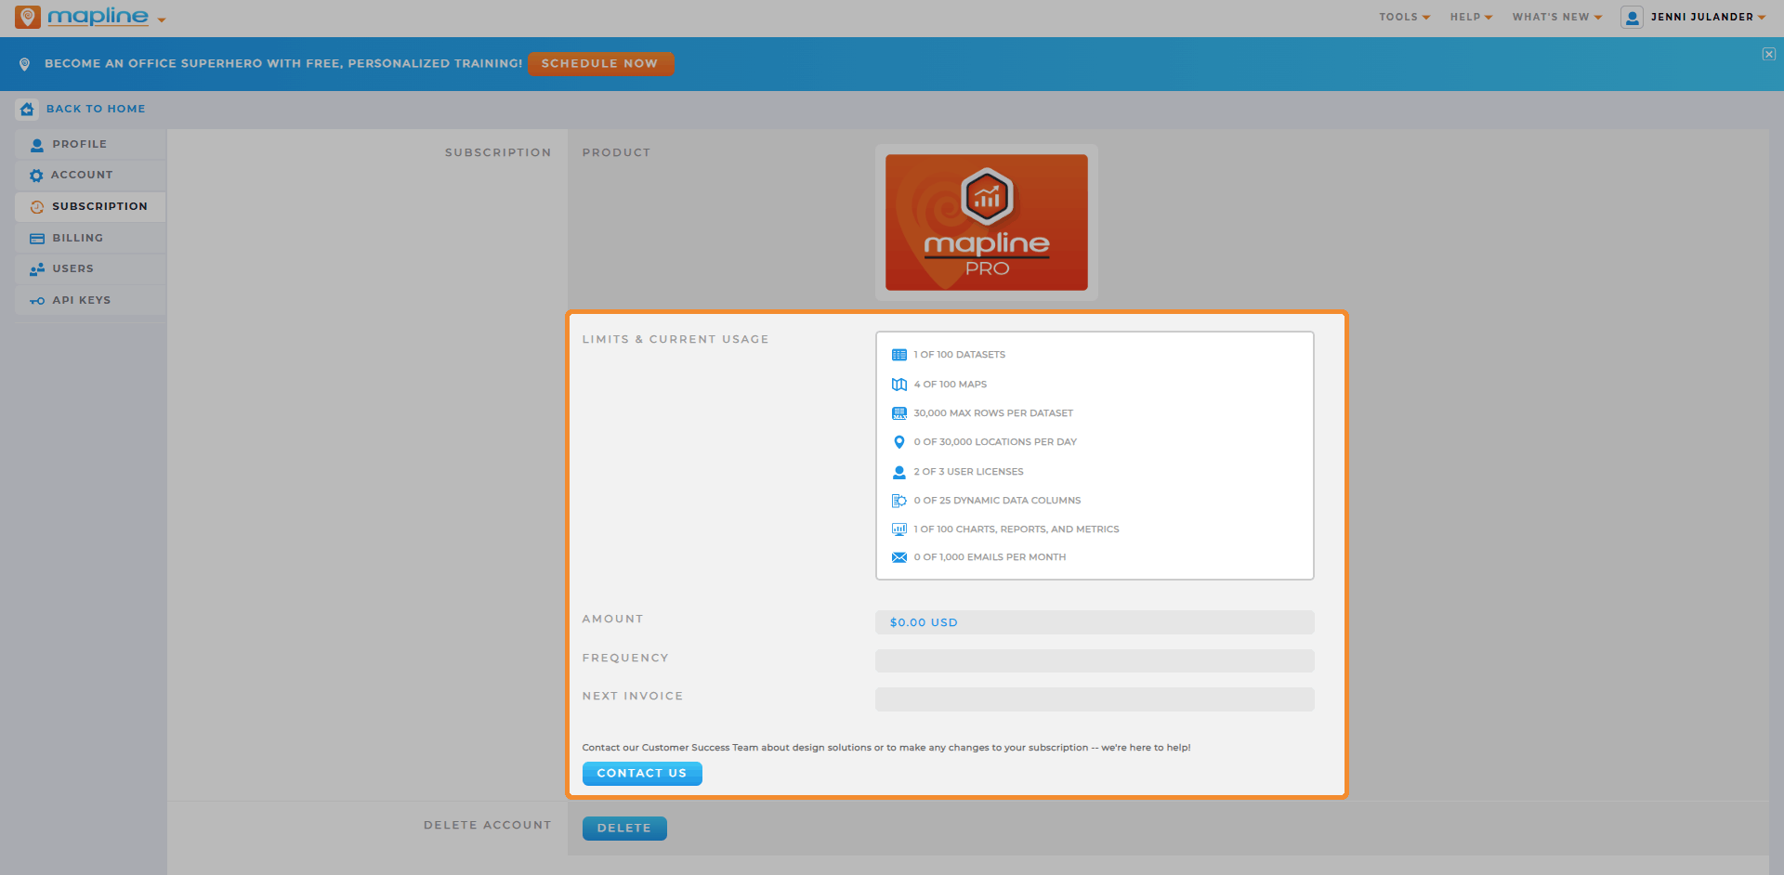The image size is (1784, 875).
Task: Click the '4 of 100 Maps' text
Action: click(951, 385)
